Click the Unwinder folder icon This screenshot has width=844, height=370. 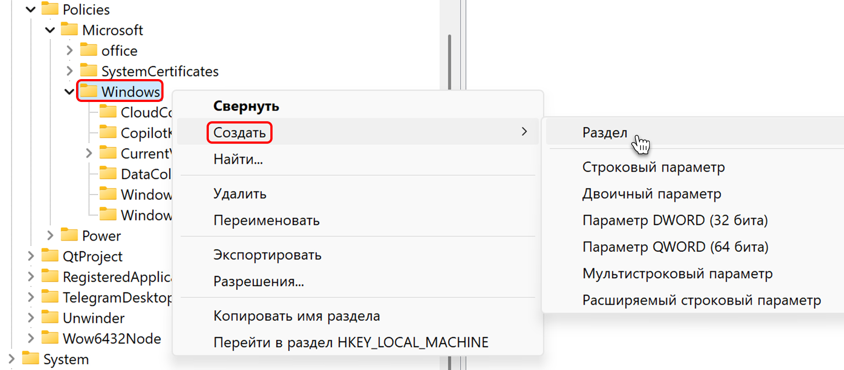pyautogui.click(x=50, y=317)
